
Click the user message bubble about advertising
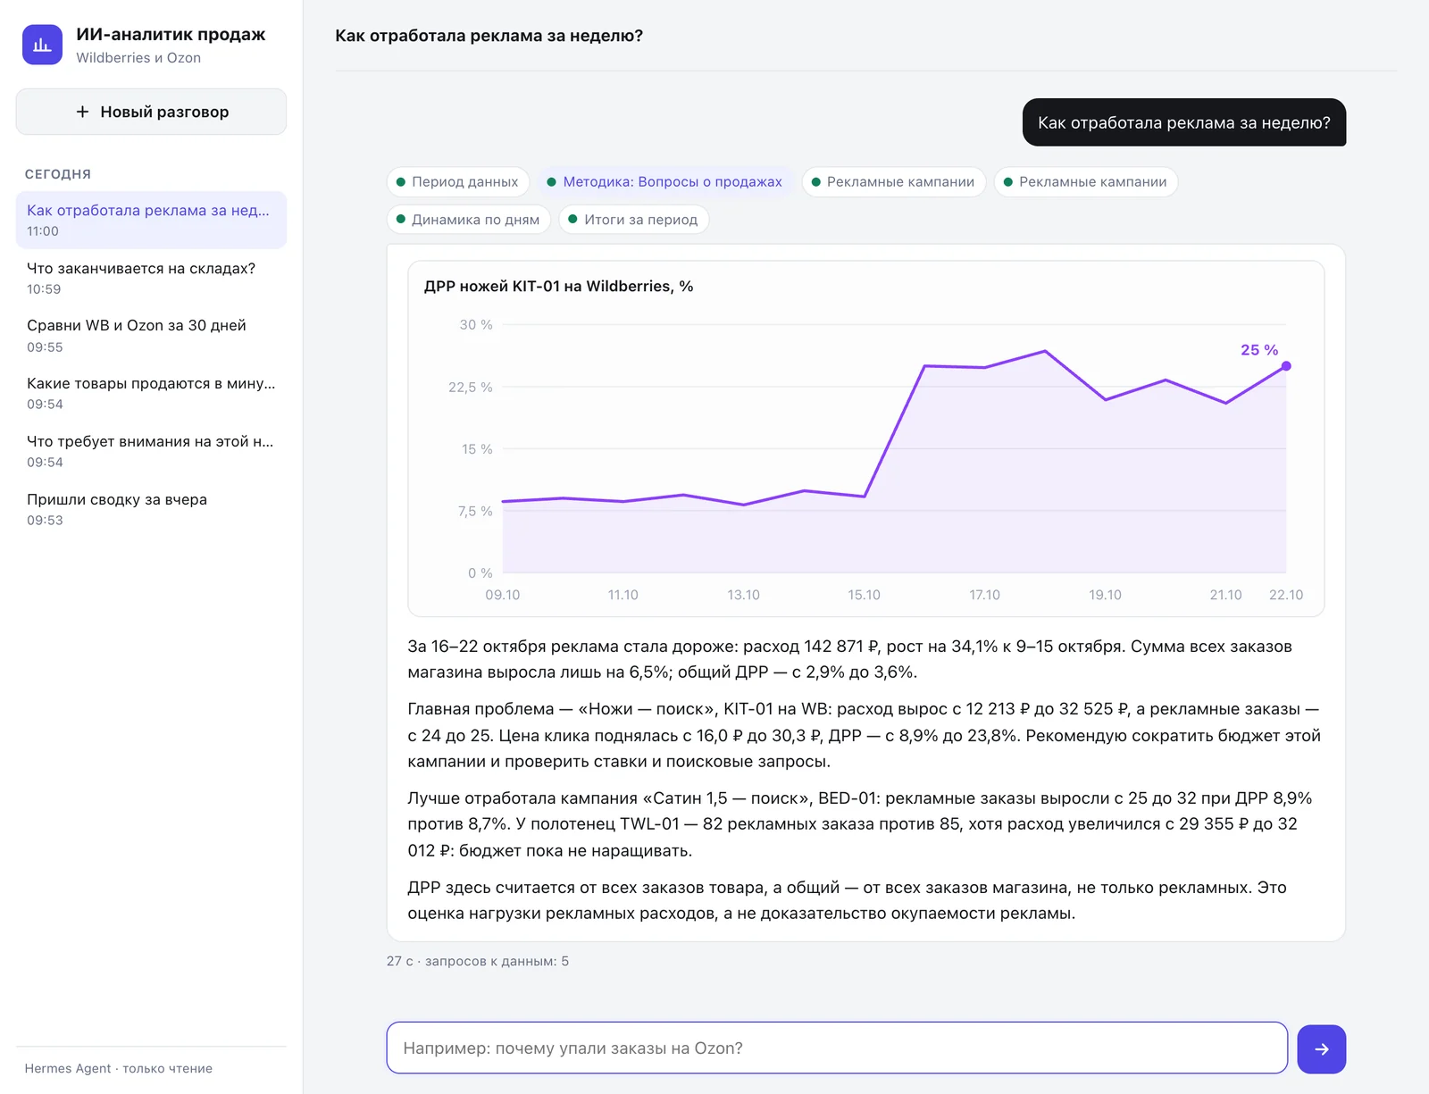(1183, 122)
